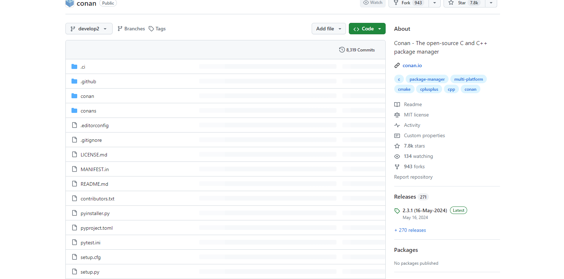564x279 pixels.
Task: Open the Tags link
Action: (x=157, y=29)
